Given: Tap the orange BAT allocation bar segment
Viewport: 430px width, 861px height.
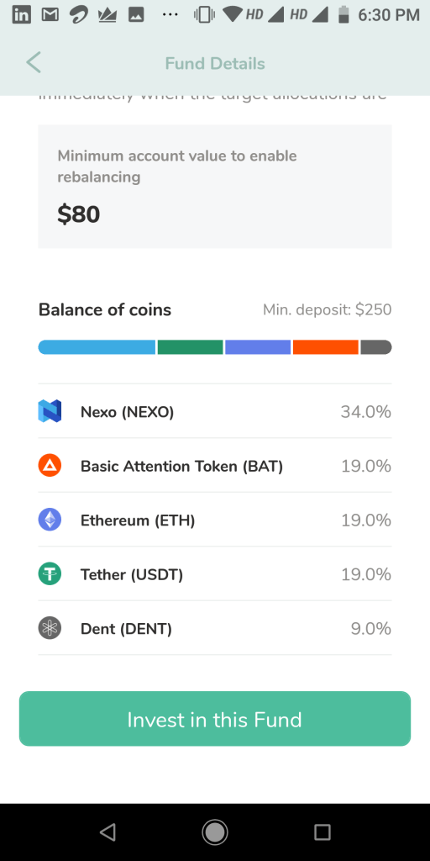Looking at the screenshot, I should 326,347.
